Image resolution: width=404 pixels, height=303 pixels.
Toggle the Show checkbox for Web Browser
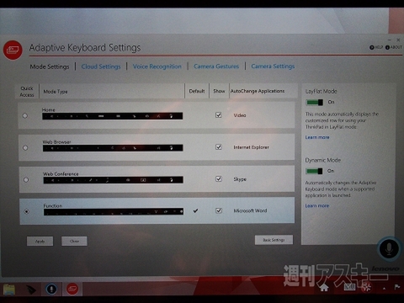pos(218,147)
